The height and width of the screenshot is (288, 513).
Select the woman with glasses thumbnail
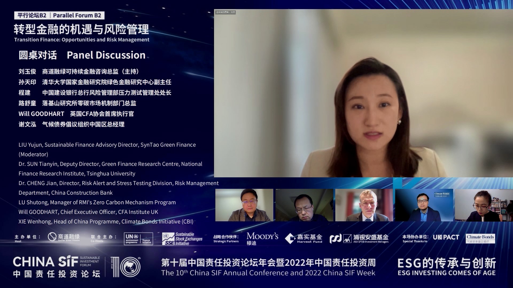[x=484, y=205]
